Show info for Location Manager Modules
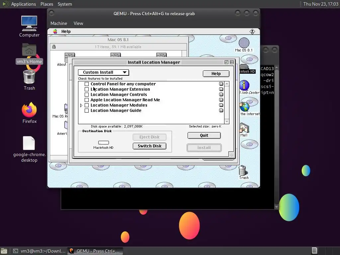Image resolution: width=340 pixels, height=255 pixels. coord(221,105)
